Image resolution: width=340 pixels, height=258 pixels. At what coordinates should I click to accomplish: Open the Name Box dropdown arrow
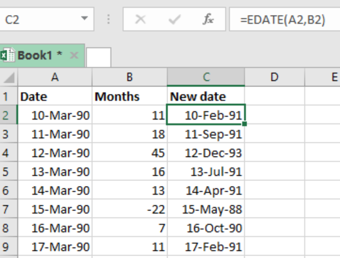point(84,18)
